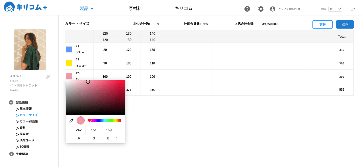Open the キリコム tab
362x167 pixels.
[184, 9]
